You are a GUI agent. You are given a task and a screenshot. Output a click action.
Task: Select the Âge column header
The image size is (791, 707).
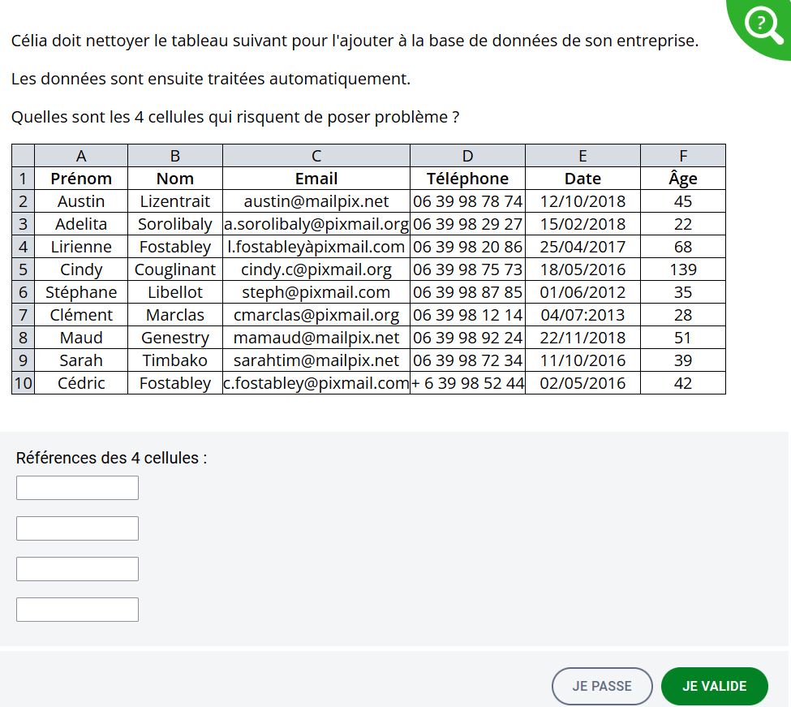[x=683, y=155]
